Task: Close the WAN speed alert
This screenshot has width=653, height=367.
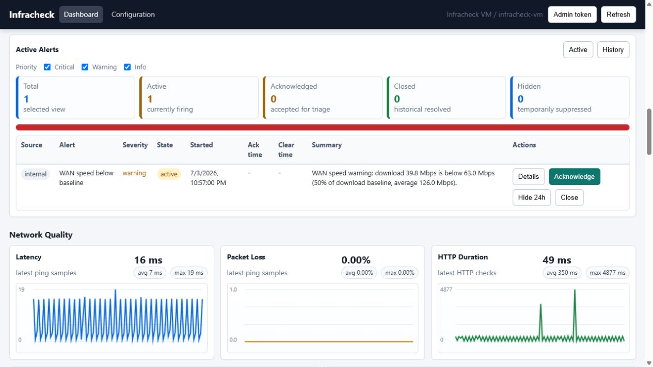Action: pos(569,197)
